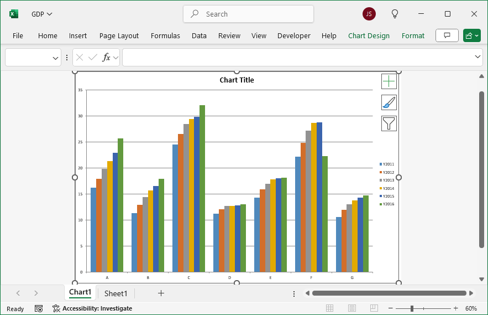Go to next sheet tab arrow
488x315 pixels.
pos(36,293)
